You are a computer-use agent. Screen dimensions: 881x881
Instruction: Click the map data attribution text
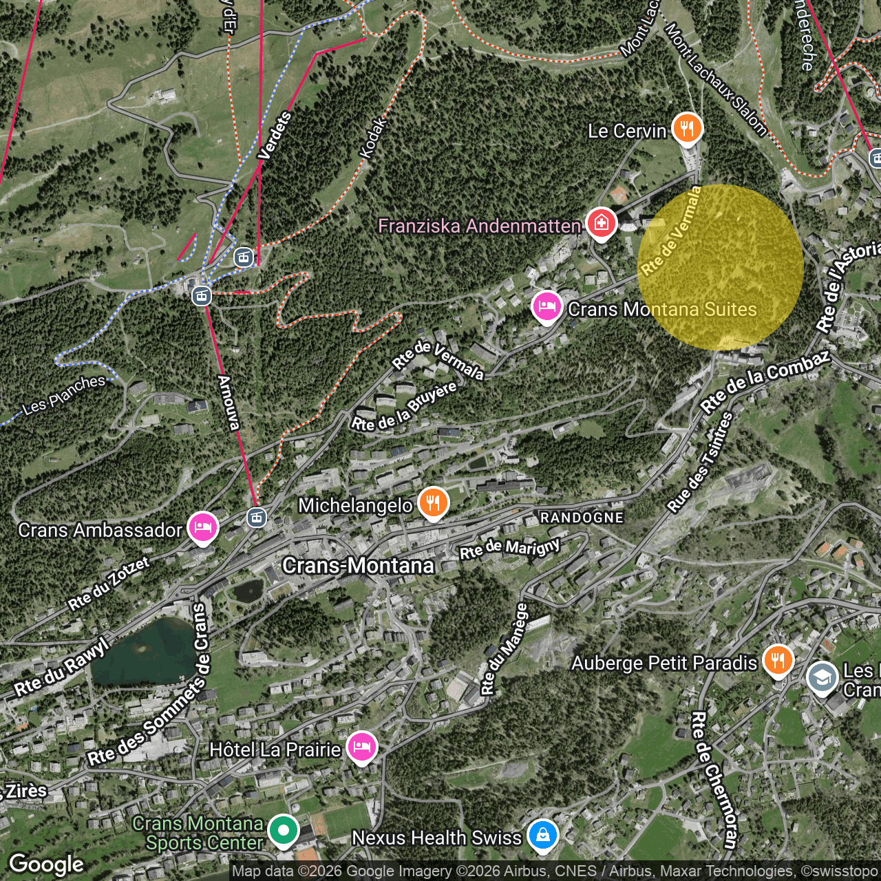click(x=555, y=872)
